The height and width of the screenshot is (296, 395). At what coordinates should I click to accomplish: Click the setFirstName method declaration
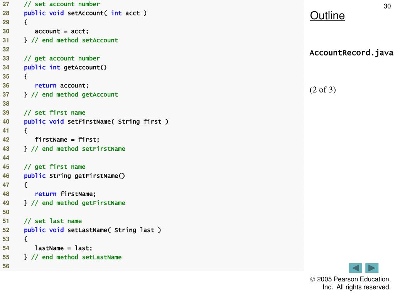click(96, 121)
